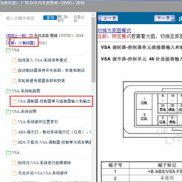Click document icon beside HDS-不能与-VSA entry
Screen dimensions: 182x182
click(x=15, y=142)
